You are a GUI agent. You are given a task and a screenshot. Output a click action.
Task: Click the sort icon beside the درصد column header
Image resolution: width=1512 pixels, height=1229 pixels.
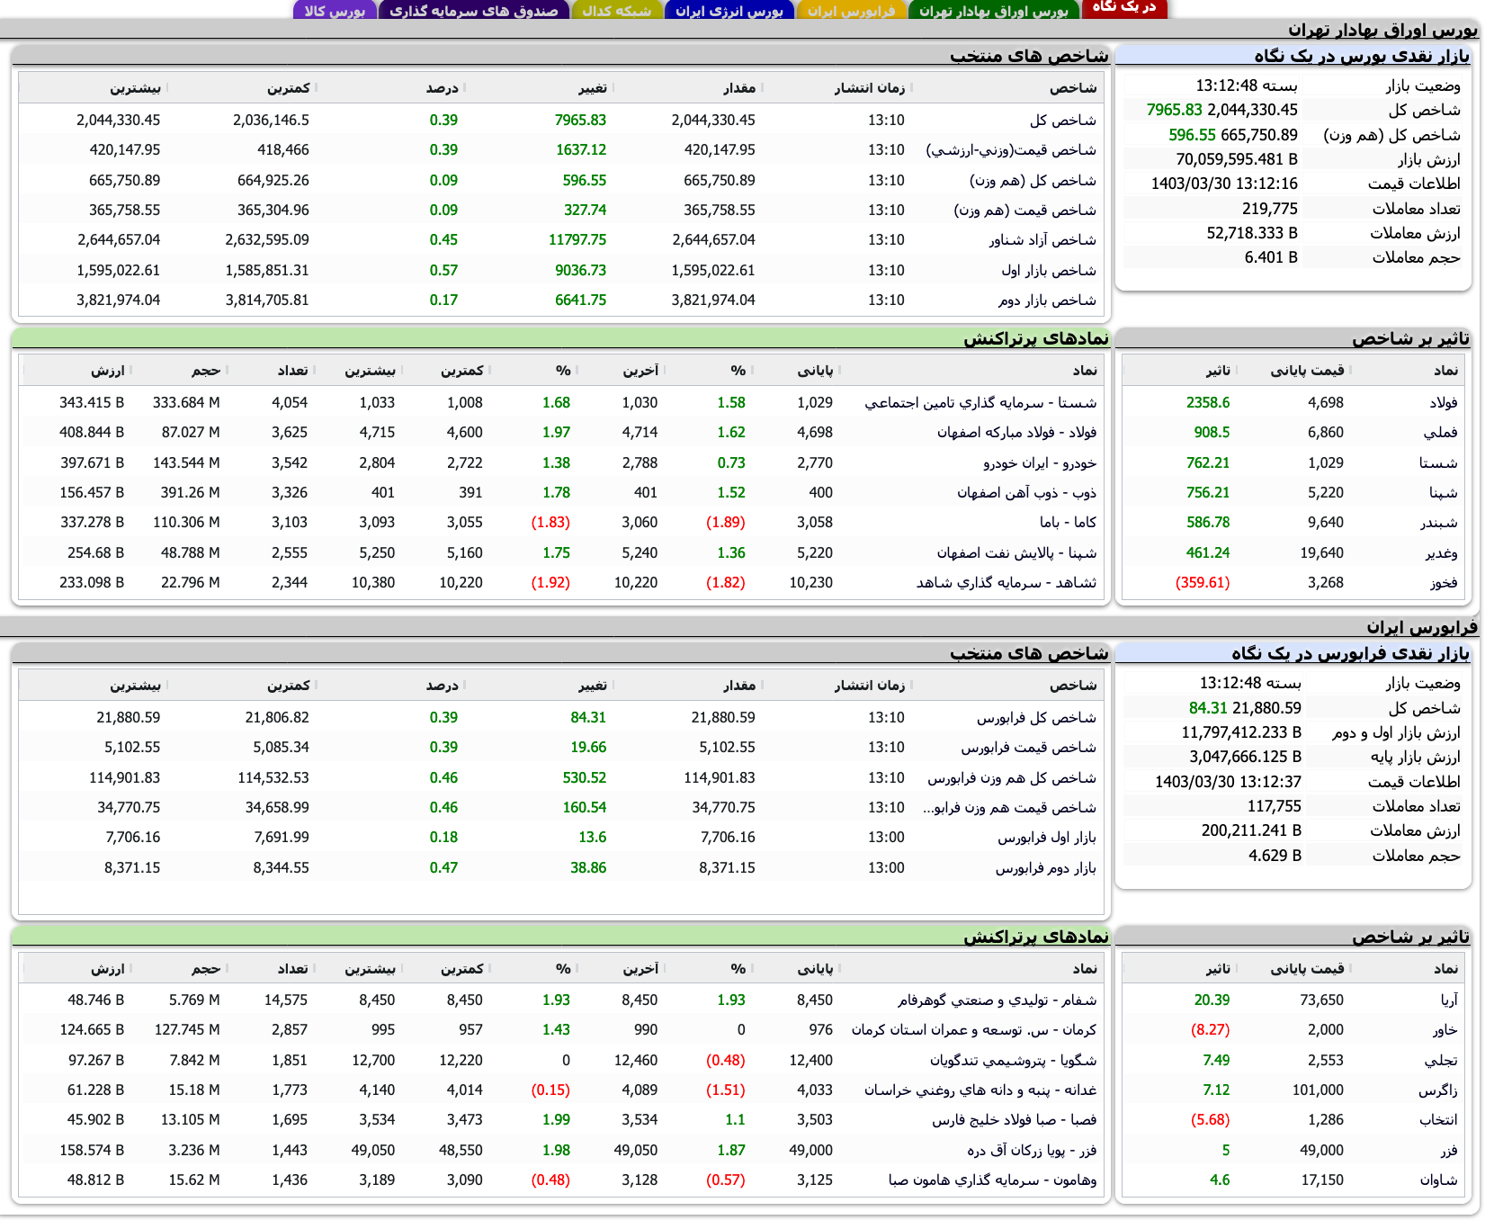tap(465, 87)
